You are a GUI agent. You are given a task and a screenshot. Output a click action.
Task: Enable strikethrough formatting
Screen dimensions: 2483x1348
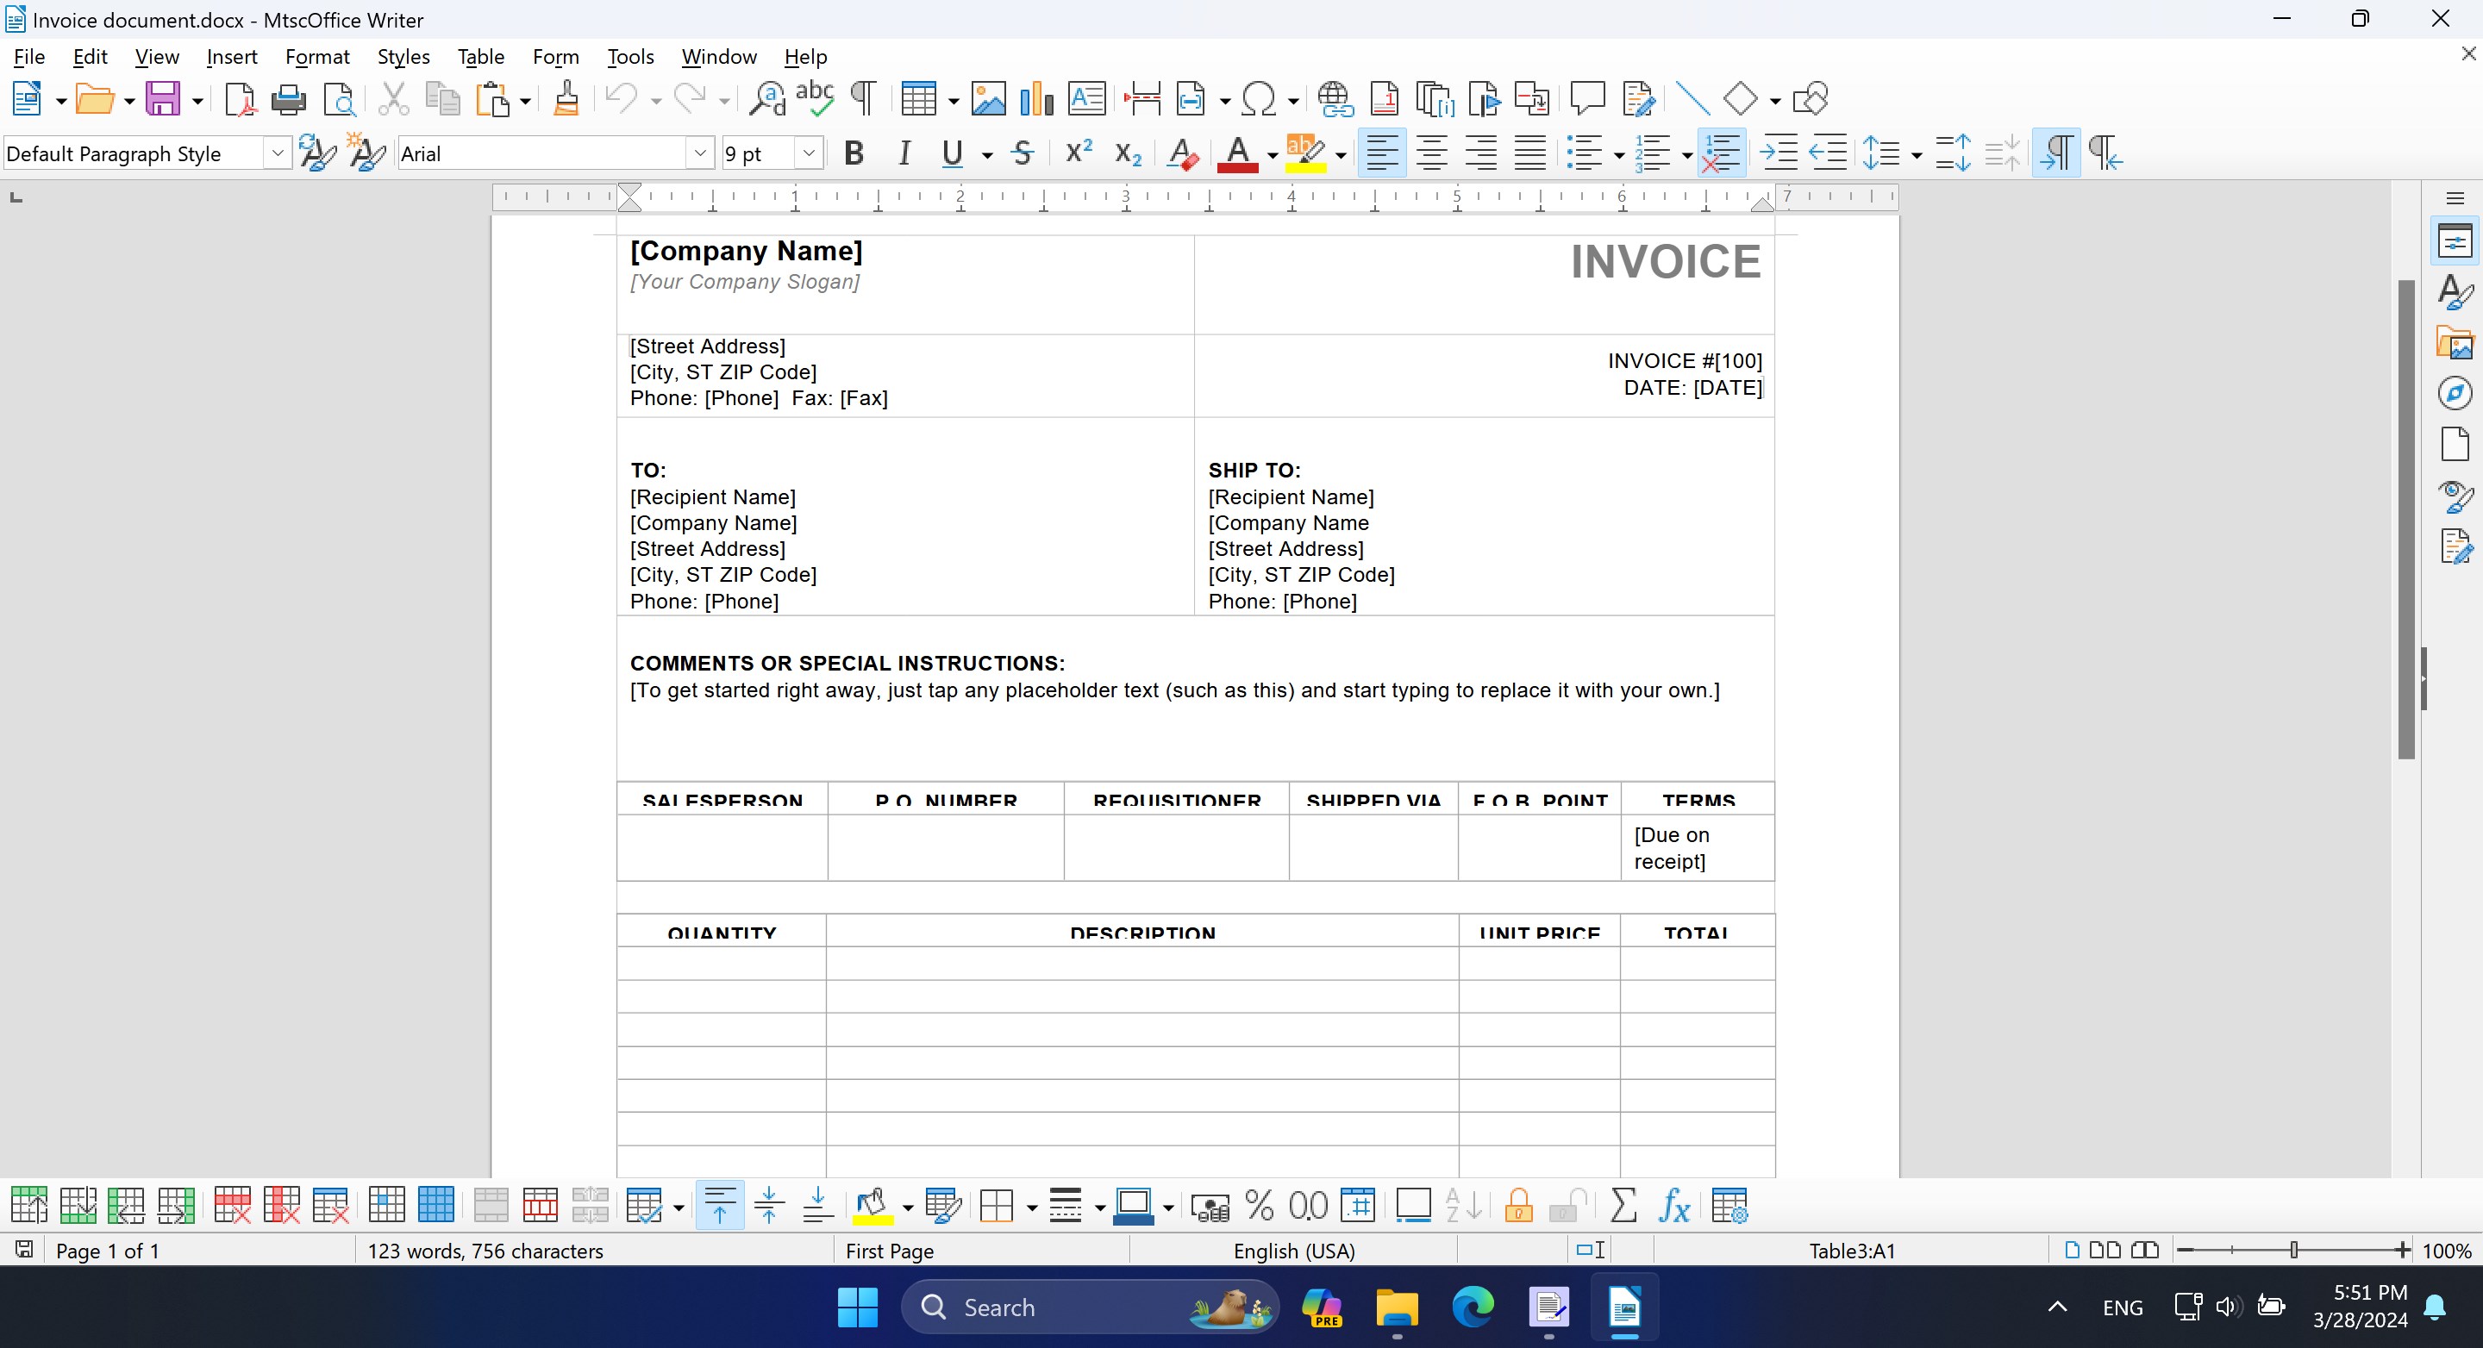1023,153
